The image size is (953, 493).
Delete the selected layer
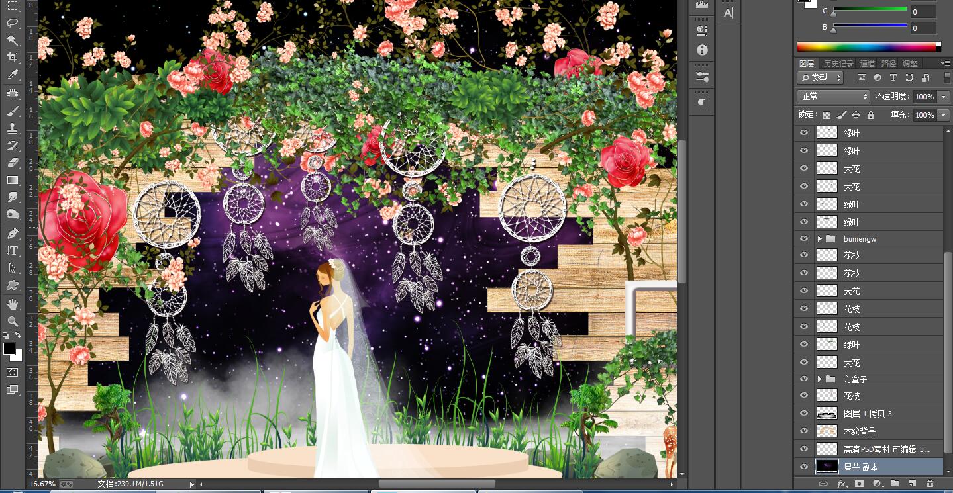click(930, 484)
